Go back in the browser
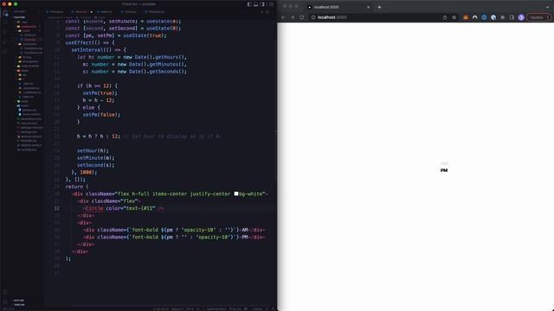The image size is (554, 311). (283, 17)
